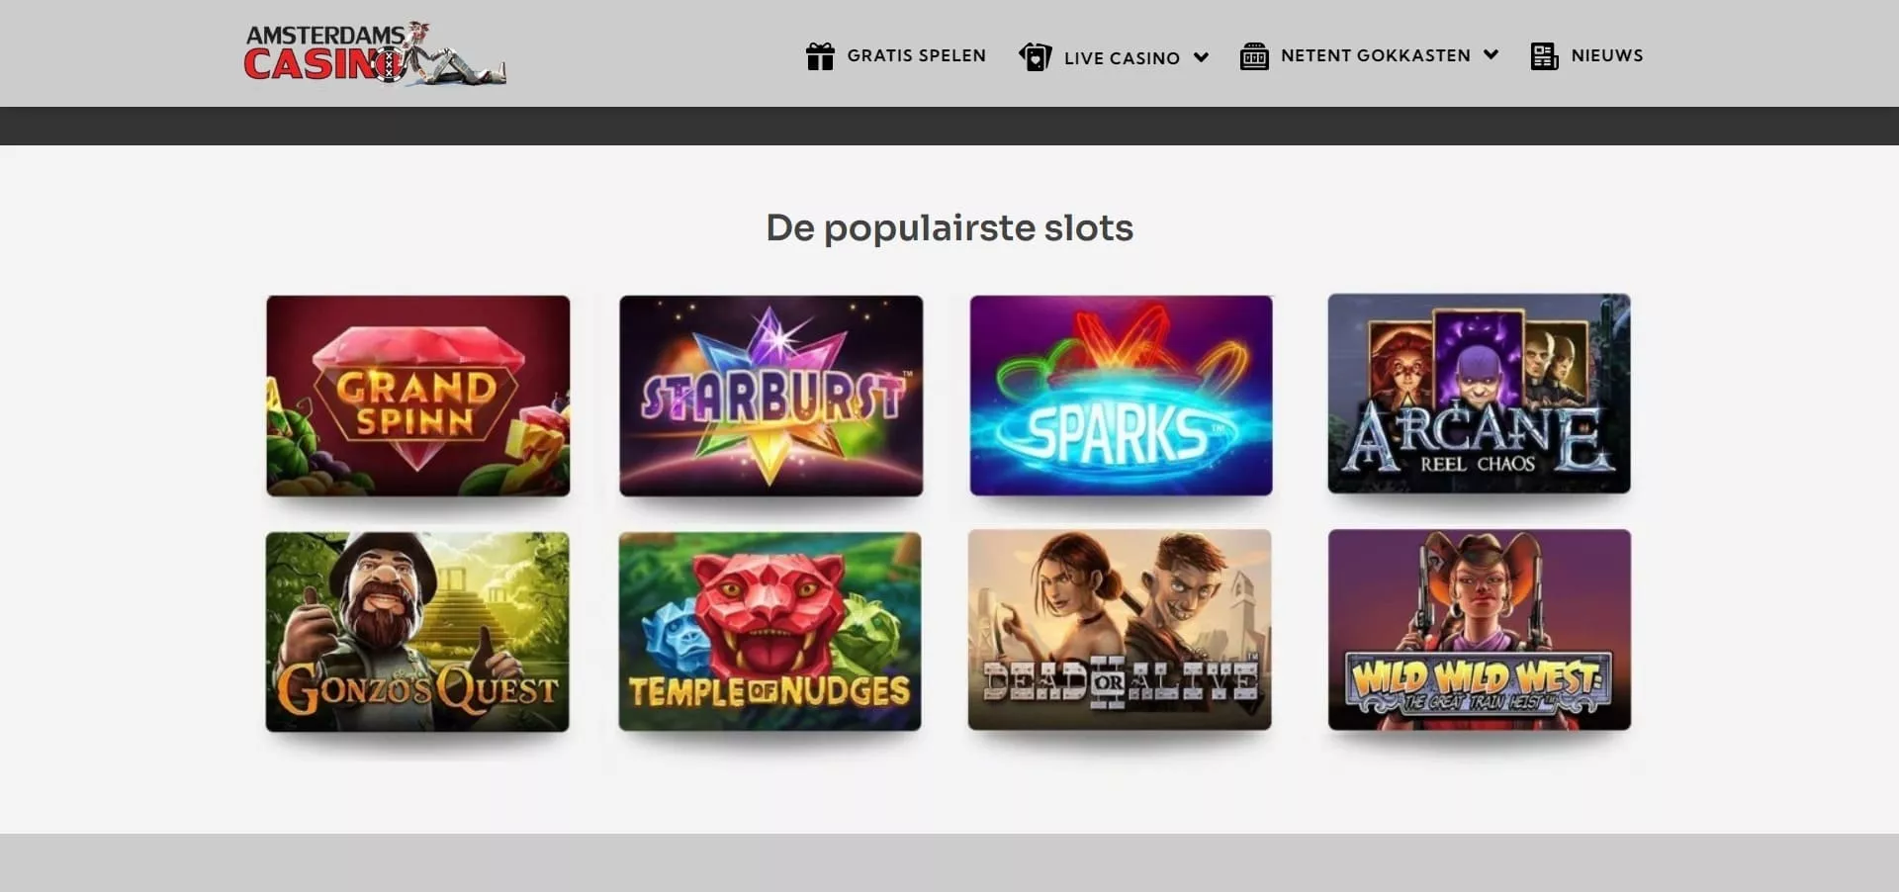This screenshot has width=1899, height=892.
Task: Click the gift icon beside Gratis Spelen
Action: pyautogui.click(x=820, y=56)
